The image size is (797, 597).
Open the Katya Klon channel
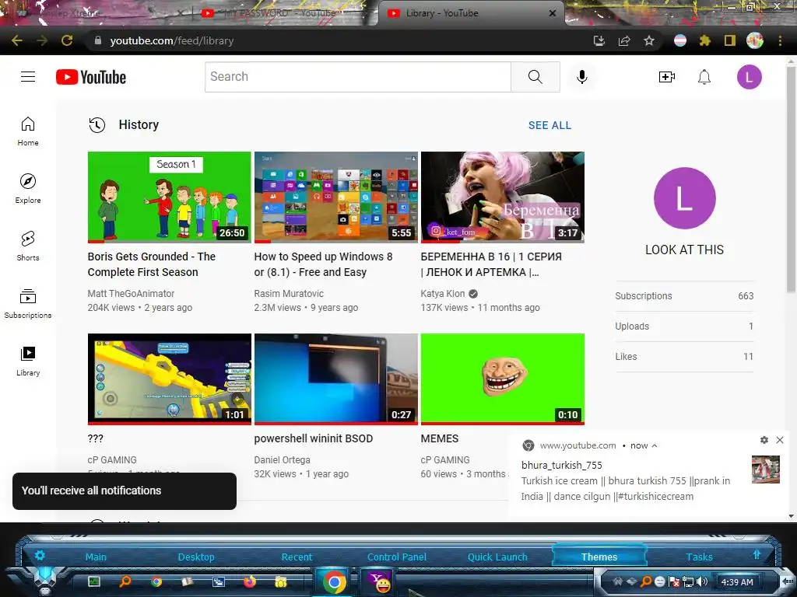[443, 293]
